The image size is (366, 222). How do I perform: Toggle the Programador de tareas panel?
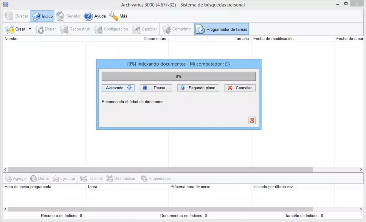click(221, 29)
